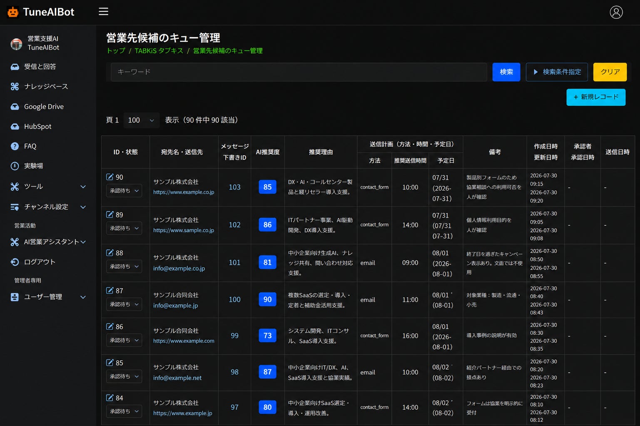Click the 備考 column header

[x=495, y=152]
